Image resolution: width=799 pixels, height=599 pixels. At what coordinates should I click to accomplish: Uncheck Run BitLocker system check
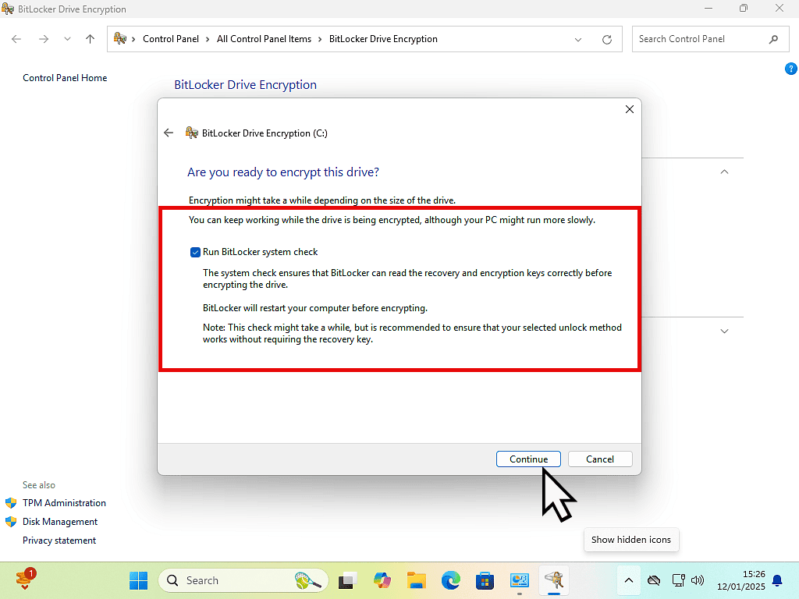click(x=196, y=253)
